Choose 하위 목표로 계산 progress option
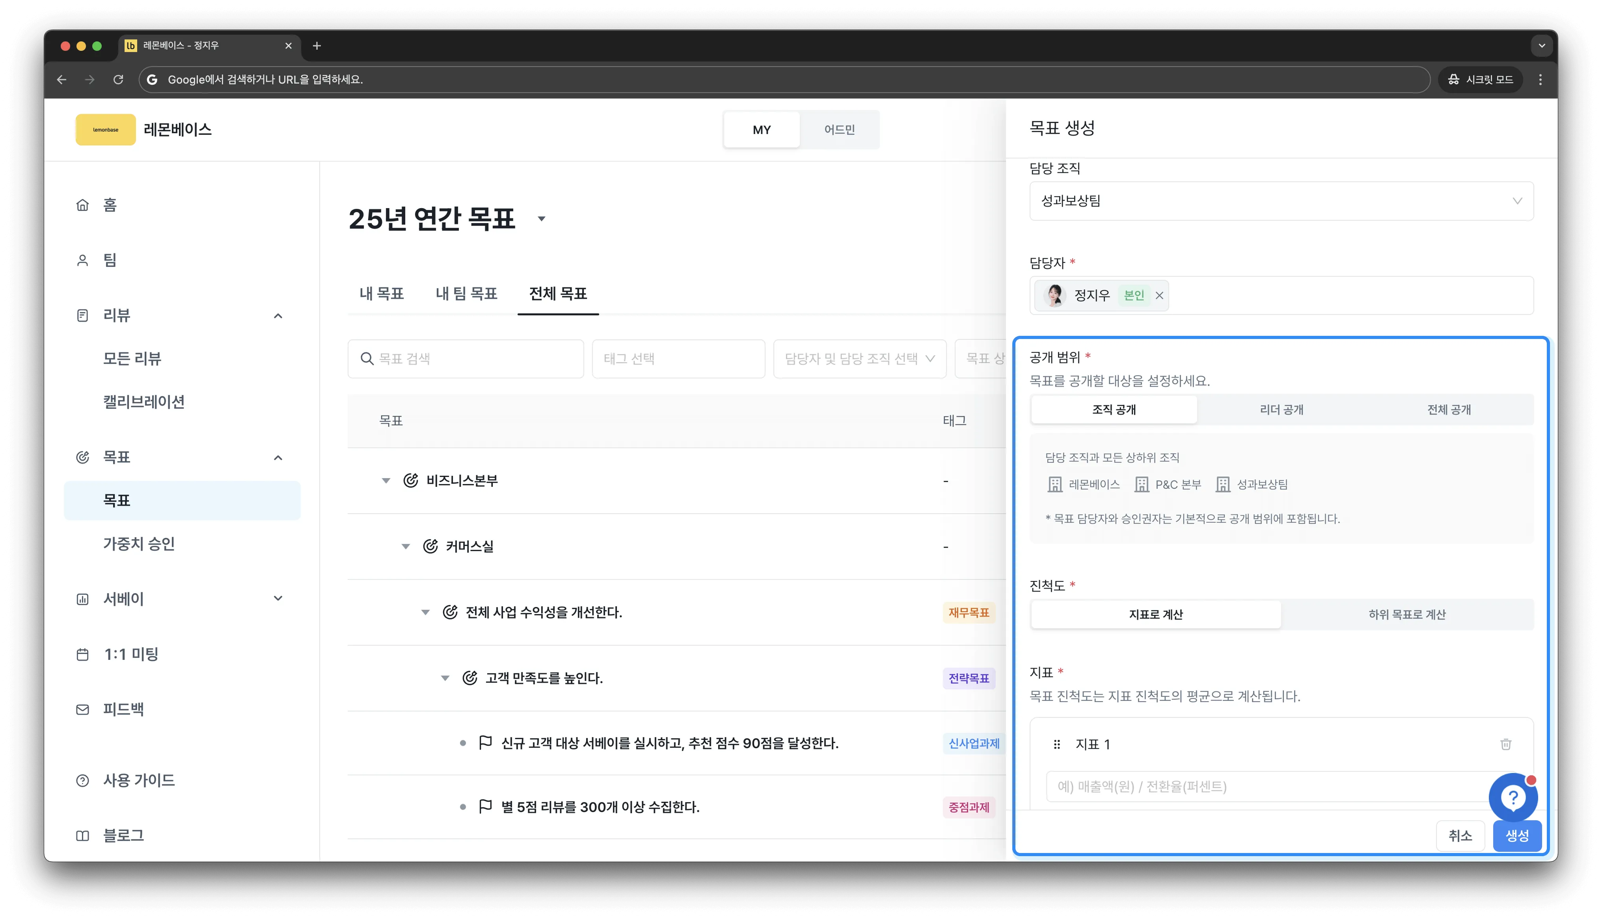Viewport: 1602px width, 920px height. click(1407, 614)
